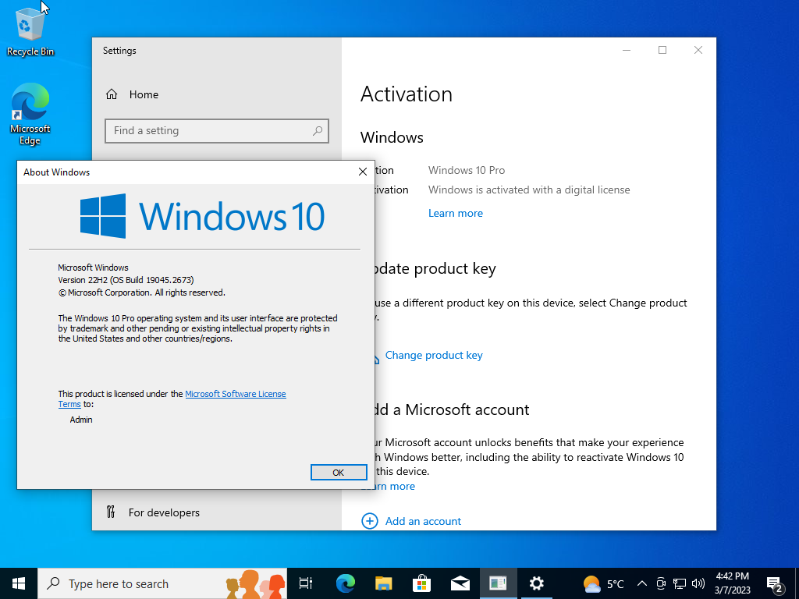Viewport: 799px width, 599px height.
Task: Click the Admin licensee name
Action: pyautogui.click(x=81, y=420)
